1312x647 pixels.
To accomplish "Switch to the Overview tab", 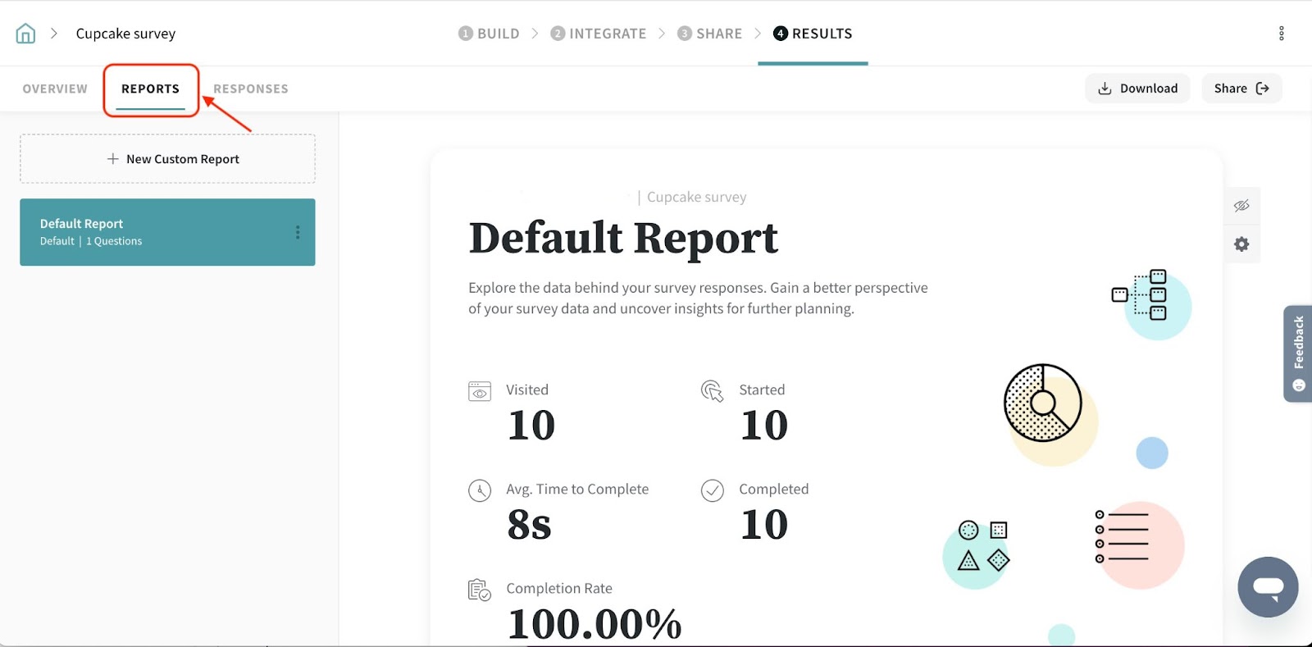I will coord(55,89).
